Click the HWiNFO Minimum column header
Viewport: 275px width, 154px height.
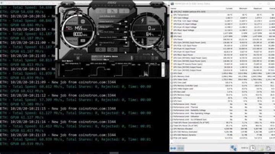(243, 8)
